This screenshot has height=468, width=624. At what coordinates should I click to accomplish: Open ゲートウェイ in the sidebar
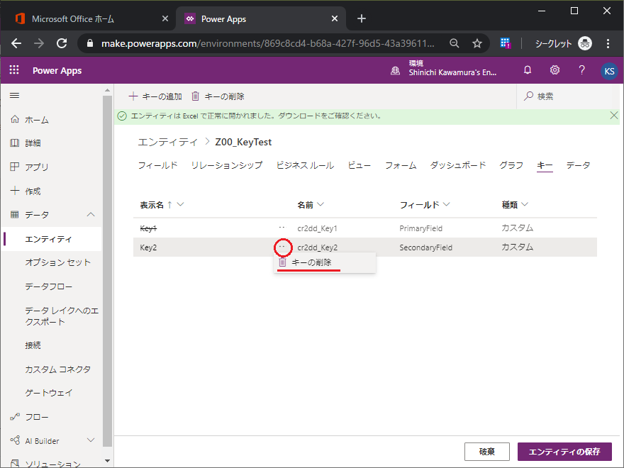pos(48,393)
